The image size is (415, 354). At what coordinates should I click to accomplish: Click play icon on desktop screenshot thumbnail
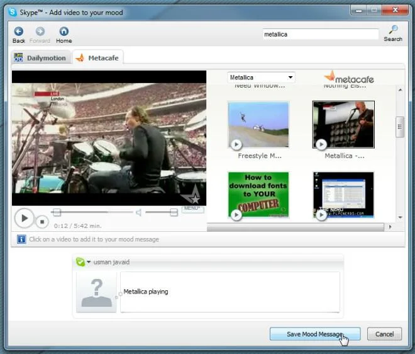pos(321,215)
